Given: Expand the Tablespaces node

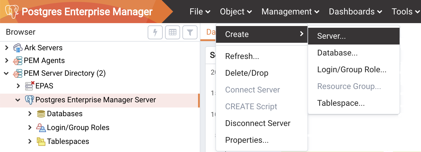Looking at the screenshot, I should 30,142.
